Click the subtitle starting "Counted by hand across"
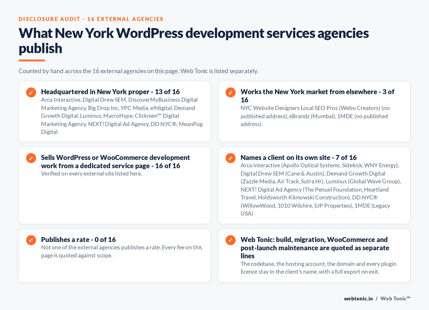 coord(138,71)
